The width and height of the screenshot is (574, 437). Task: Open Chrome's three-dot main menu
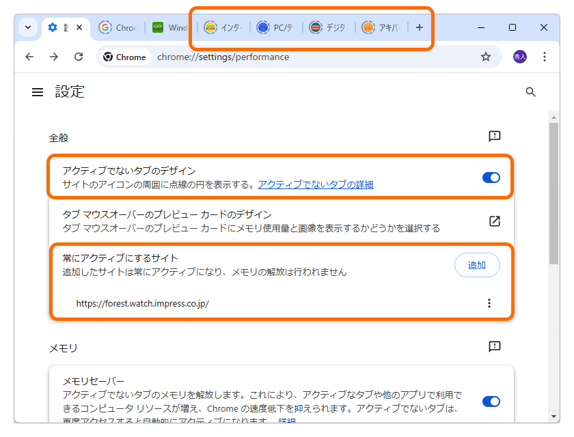pos(545,57)
